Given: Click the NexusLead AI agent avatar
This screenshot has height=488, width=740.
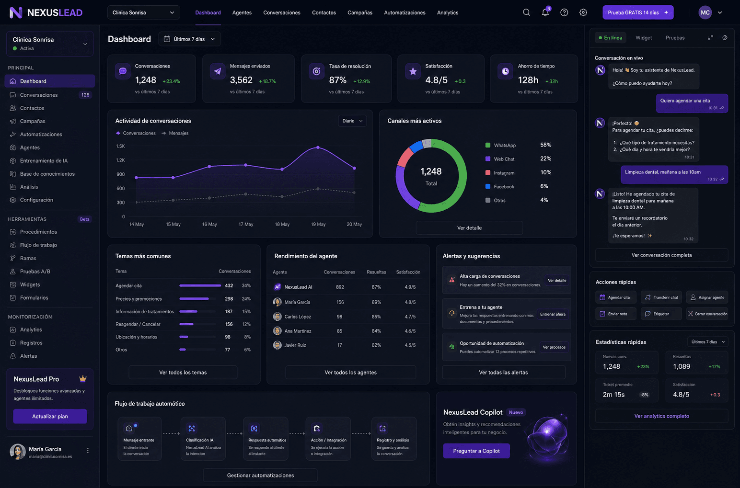Looking at the screenshot, I should point(277,287).
